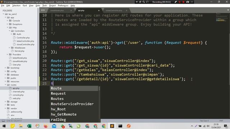Choose rad2deg from autocomplete list
The image size is (230, 129).
click(x=74, y=120)
